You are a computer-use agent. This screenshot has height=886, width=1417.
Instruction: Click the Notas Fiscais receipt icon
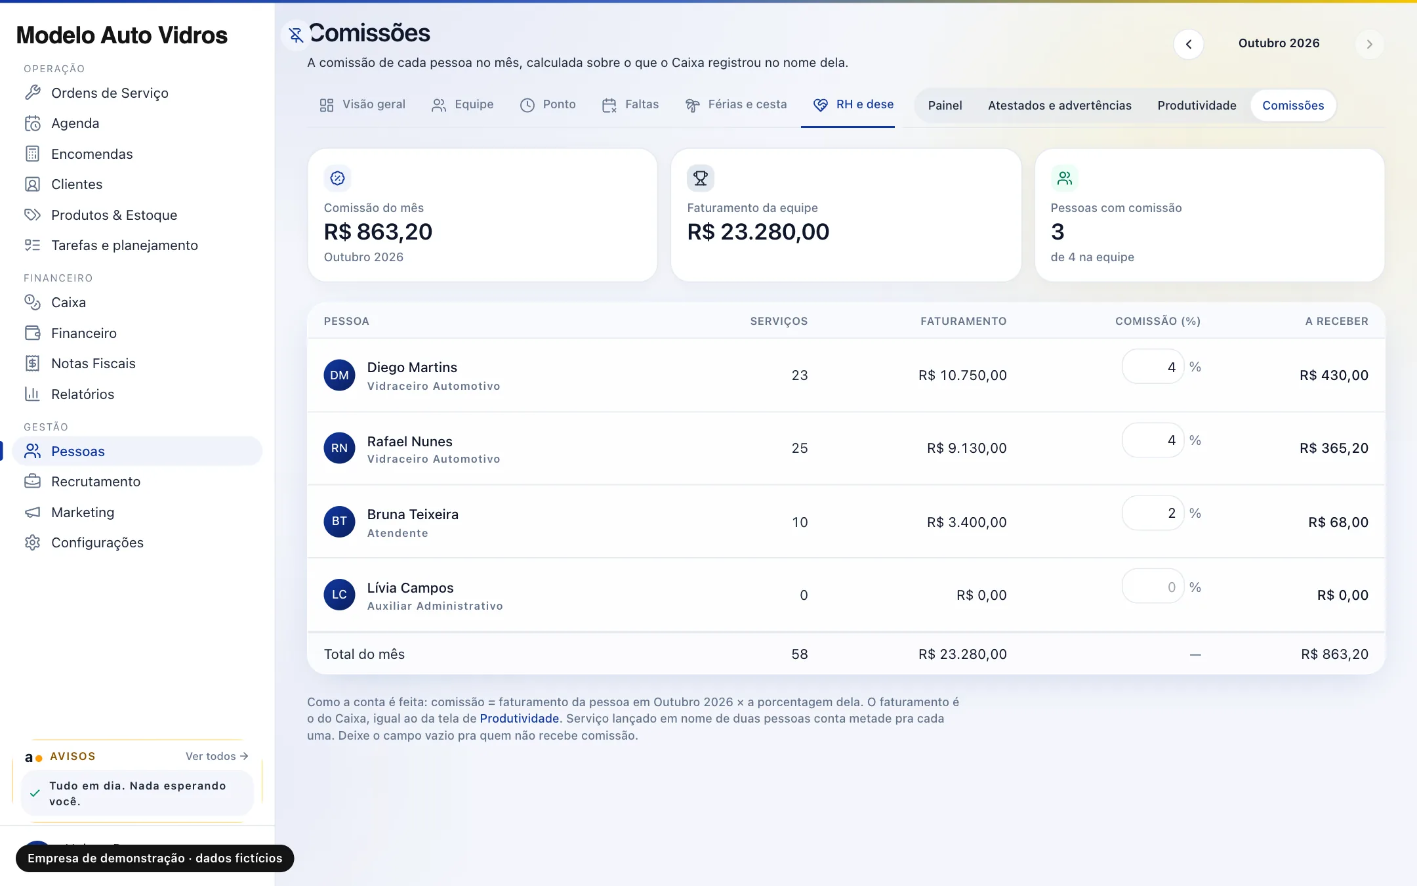pyautogui.click(x=33, y=363)
